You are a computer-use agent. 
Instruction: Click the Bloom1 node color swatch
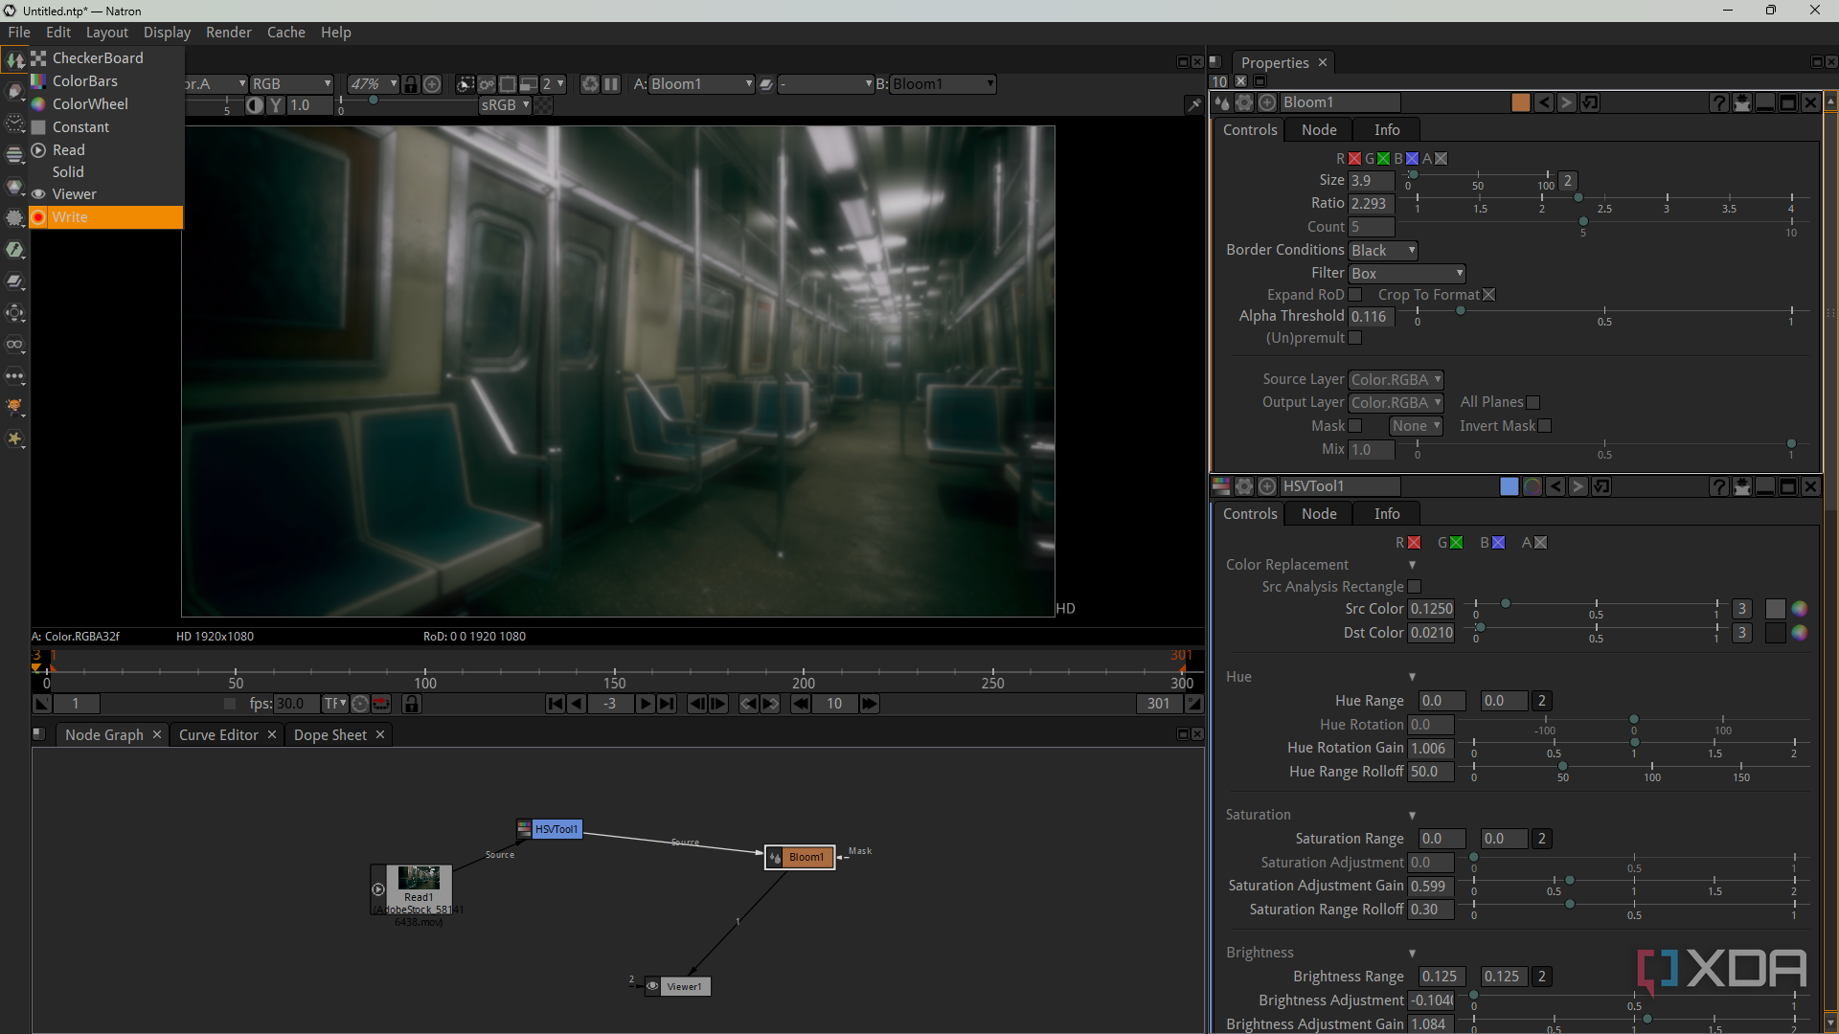1520,102
